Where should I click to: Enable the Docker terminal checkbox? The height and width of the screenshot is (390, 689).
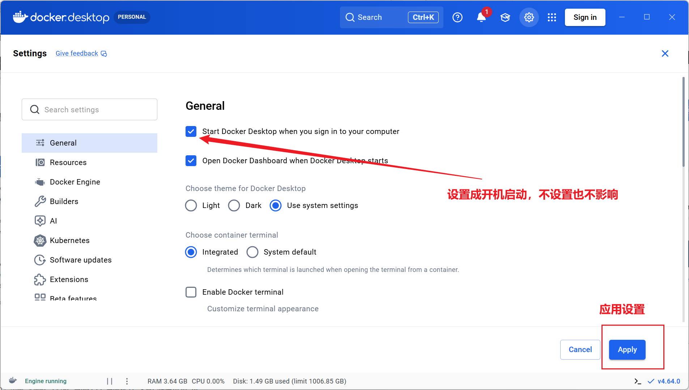pos(191,292)
